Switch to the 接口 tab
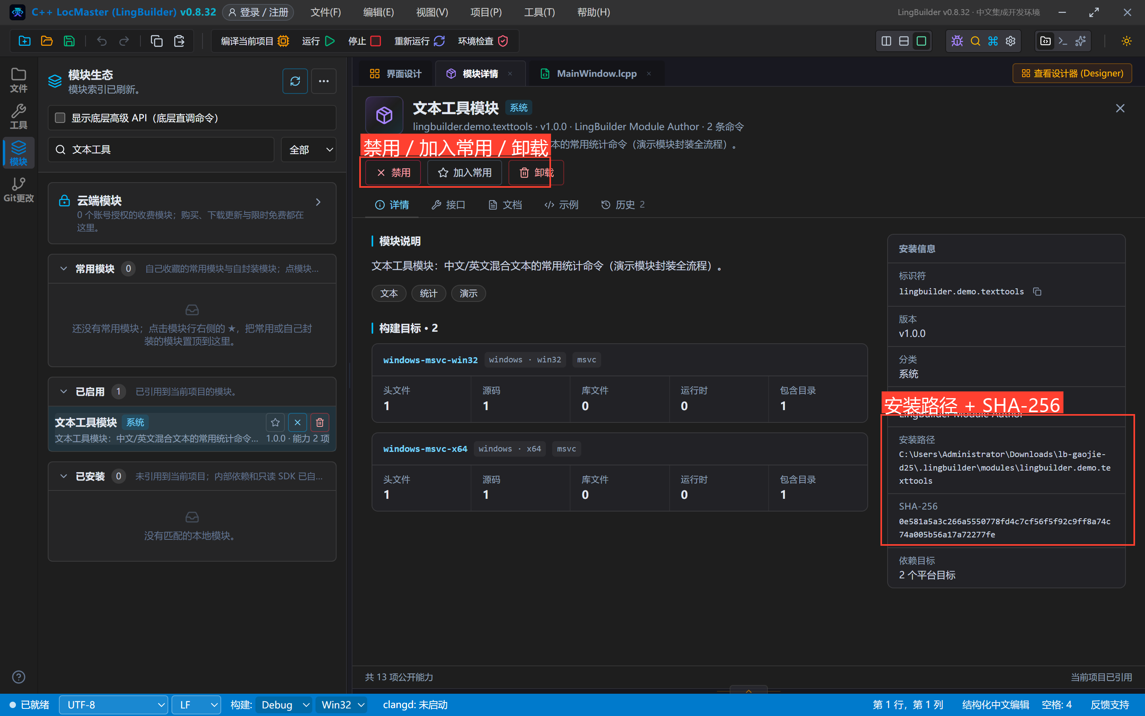 coord(448,204)
